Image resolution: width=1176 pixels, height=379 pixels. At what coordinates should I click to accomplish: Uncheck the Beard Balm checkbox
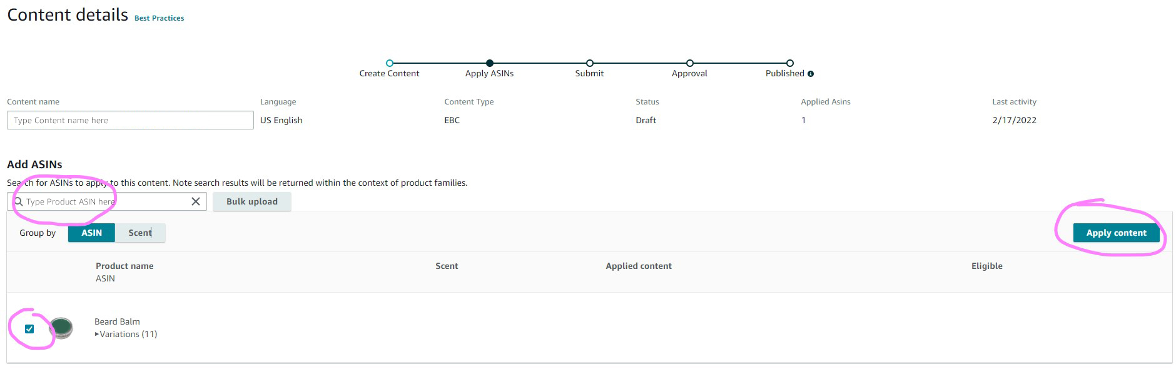(x=29, y=329)
